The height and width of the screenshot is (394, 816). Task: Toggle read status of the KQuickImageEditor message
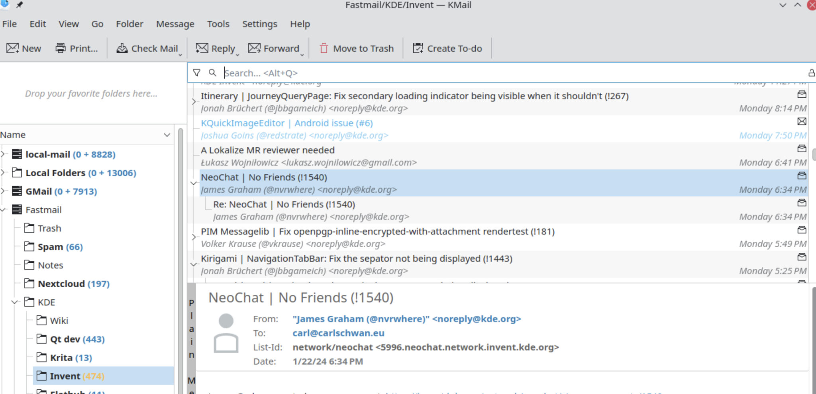[801, 122]
